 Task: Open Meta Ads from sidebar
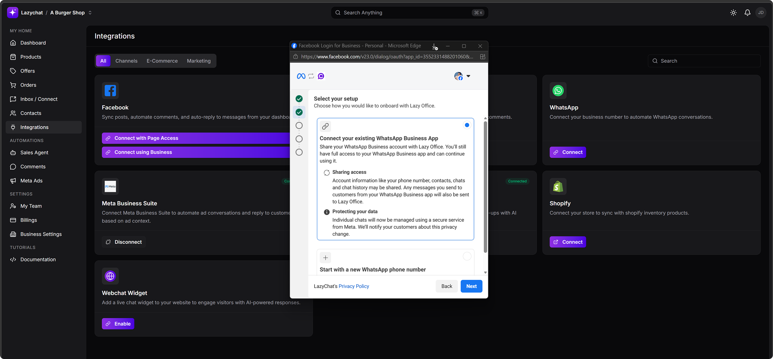coord(31,181)
